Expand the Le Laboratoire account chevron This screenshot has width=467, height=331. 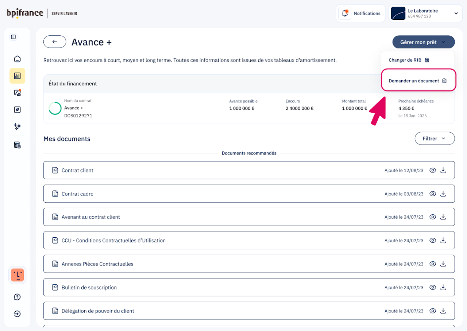pyautogui.click(x=456, y=13)
